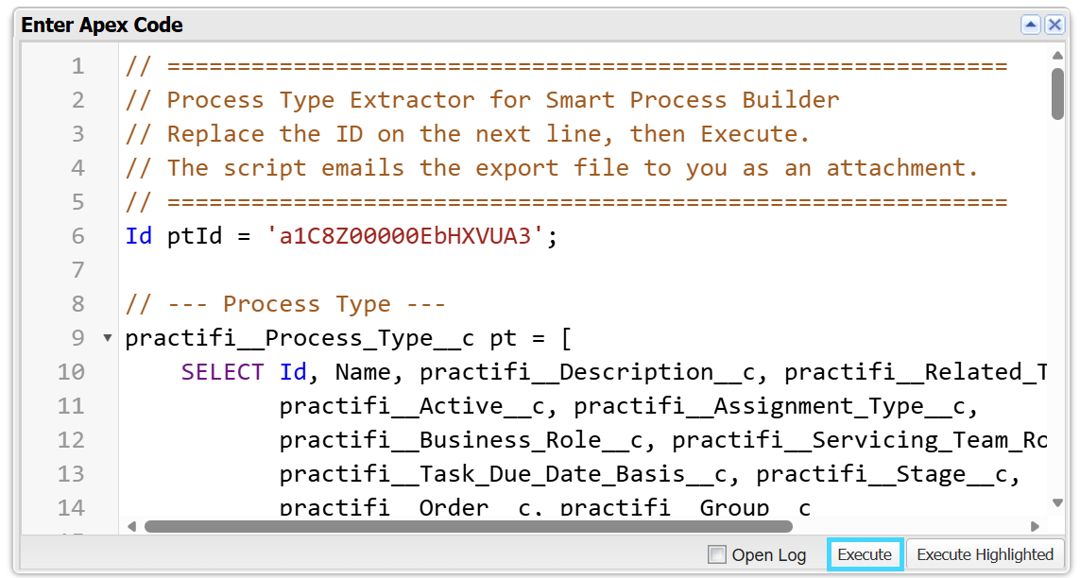Click 'practifi__Process_Type__c pt' on line 9
The height and width of the screenshot is (578, 1080).
click(x=321, y=338)
